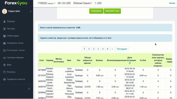The width and height of the screenshot is (177, 99).
Task: Click the 491.53 USD balance in header
Action: 64,3
